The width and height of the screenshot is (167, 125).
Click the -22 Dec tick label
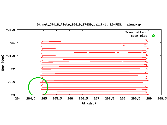(12, 69)
